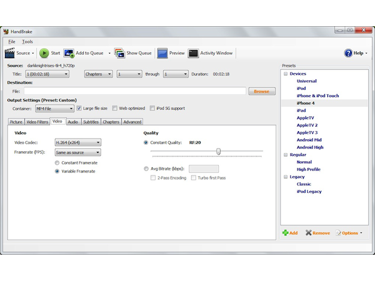
Task: Open the Title dropdown 1 (00:02:18)
Action: click(47, 74)
